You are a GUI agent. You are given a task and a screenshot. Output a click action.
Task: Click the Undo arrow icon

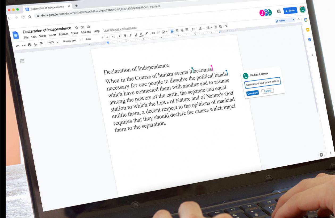point(18,46)
